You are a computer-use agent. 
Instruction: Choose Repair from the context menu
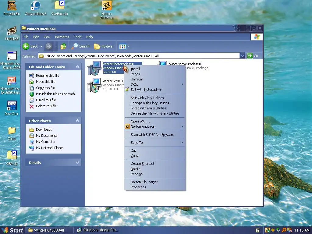coord(154,74)
